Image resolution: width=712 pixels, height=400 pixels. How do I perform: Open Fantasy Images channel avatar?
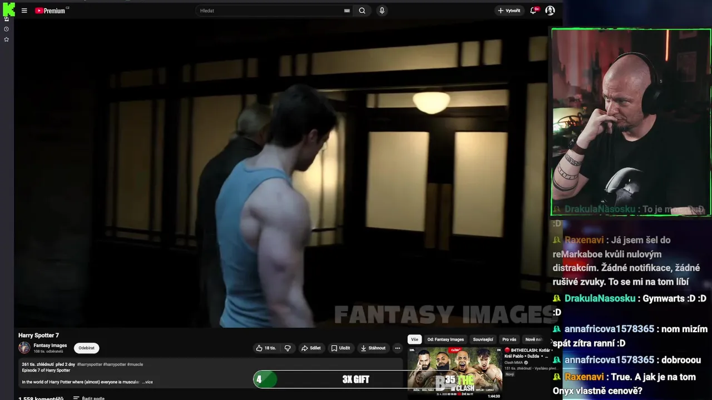(x=24, y=348)
